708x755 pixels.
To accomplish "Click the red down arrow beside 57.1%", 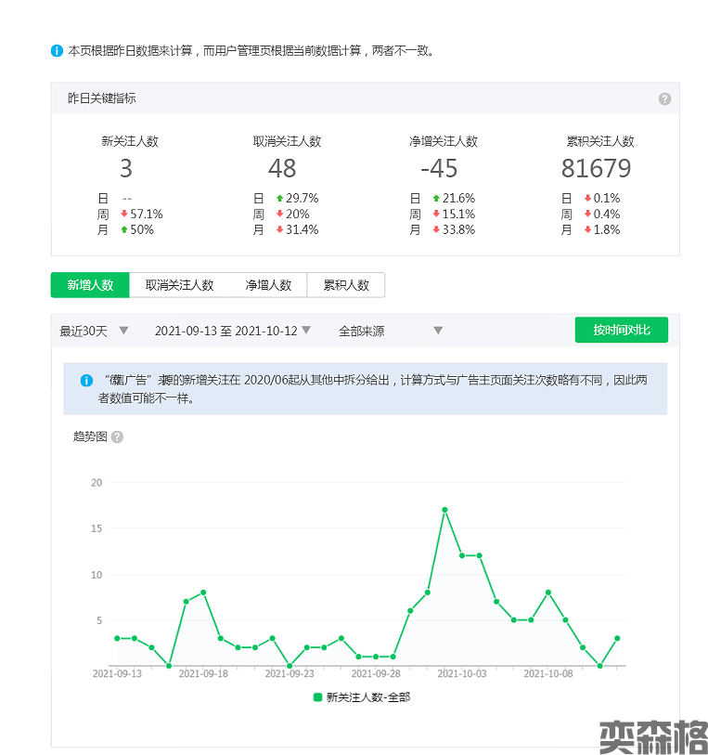I will point(124,215).
